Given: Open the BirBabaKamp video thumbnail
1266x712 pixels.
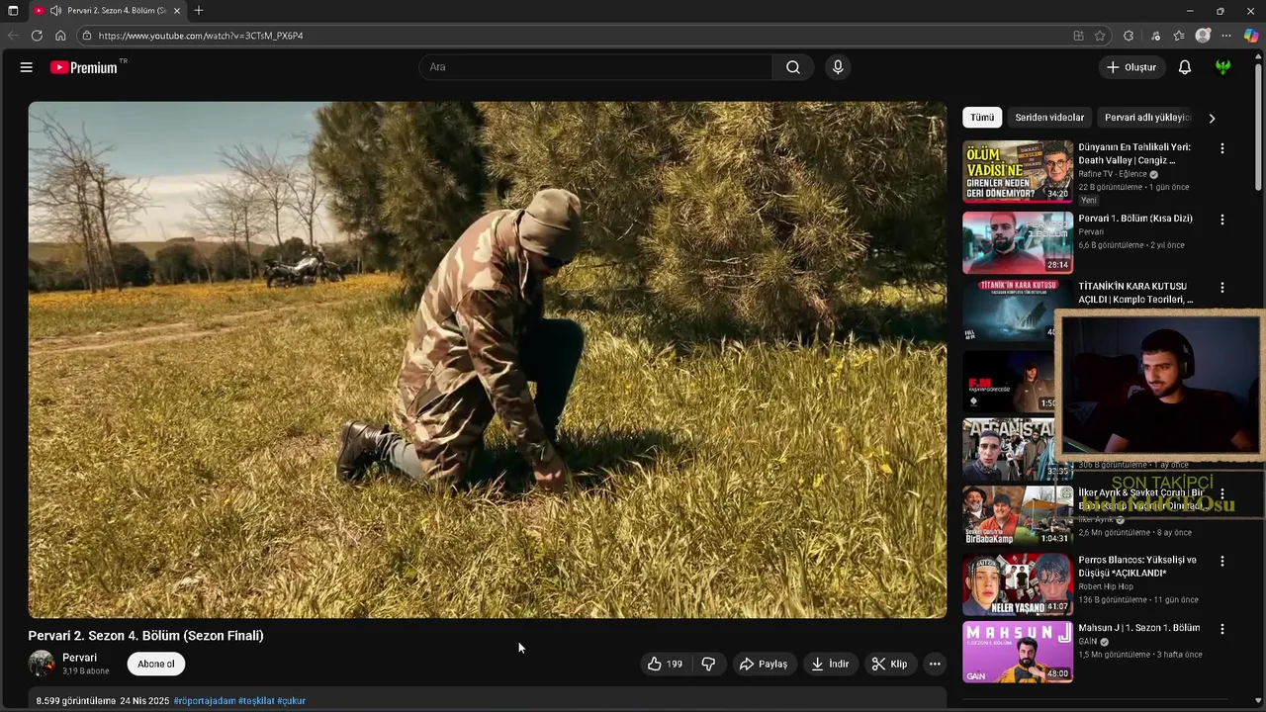Looking at the screenshot, I should (x=1018, y=516).
